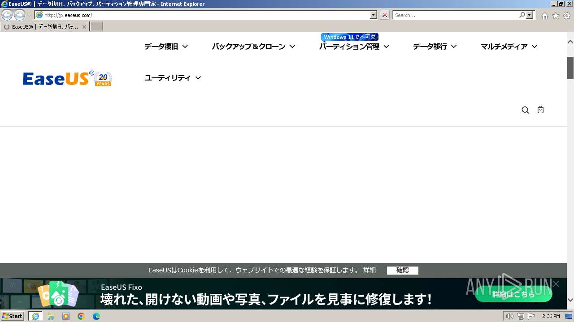This screenshot has width=574, height=322.
Task: Open the shopping cart icon
Action: tap(540, 110)
